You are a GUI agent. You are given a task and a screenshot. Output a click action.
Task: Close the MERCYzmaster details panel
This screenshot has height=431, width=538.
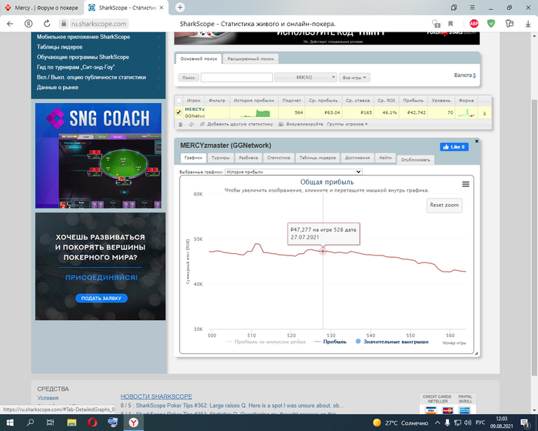[477, 142]
